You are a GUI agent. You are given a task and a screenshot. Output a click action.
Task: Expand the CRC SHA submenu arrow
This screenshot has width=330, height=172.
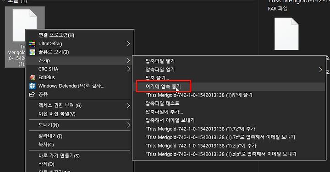point(128,69)
